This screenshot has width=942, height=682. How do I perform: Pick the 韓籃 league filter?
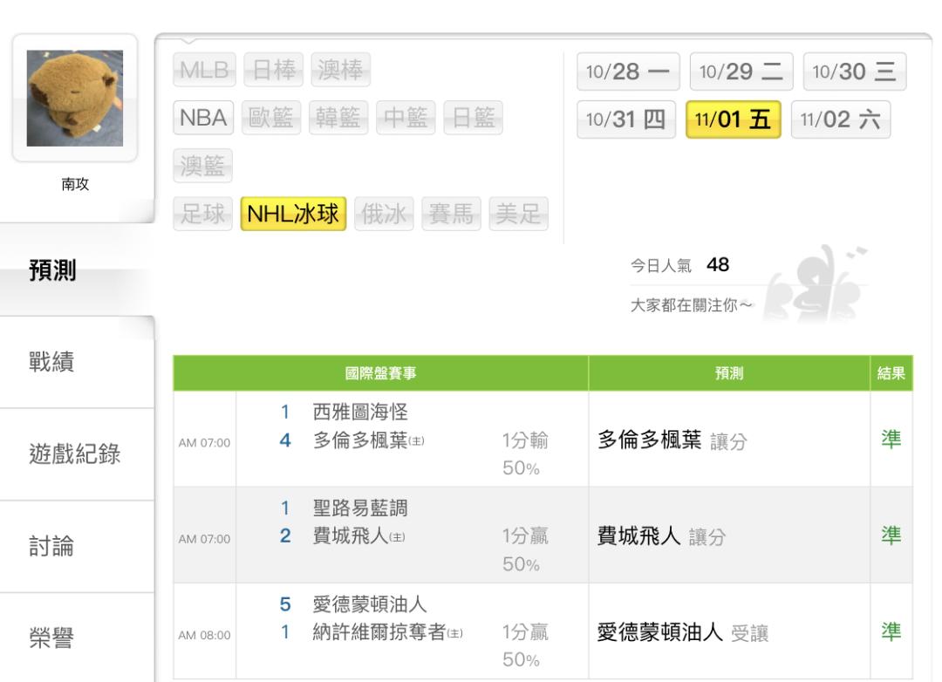point(338,117)
